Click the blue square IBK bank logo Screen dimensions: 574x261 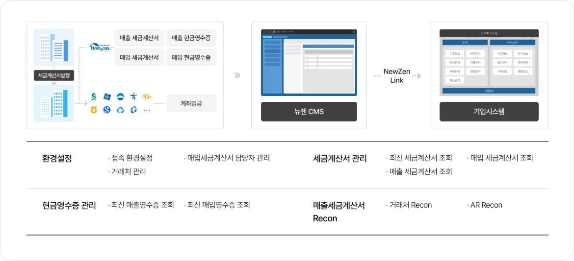[107, 96]
